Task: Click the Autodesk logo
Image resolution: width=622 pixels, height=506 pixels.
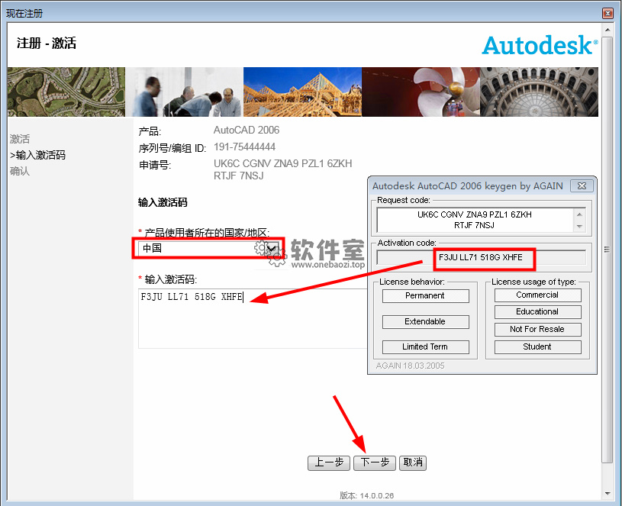Action: point(538,45)
